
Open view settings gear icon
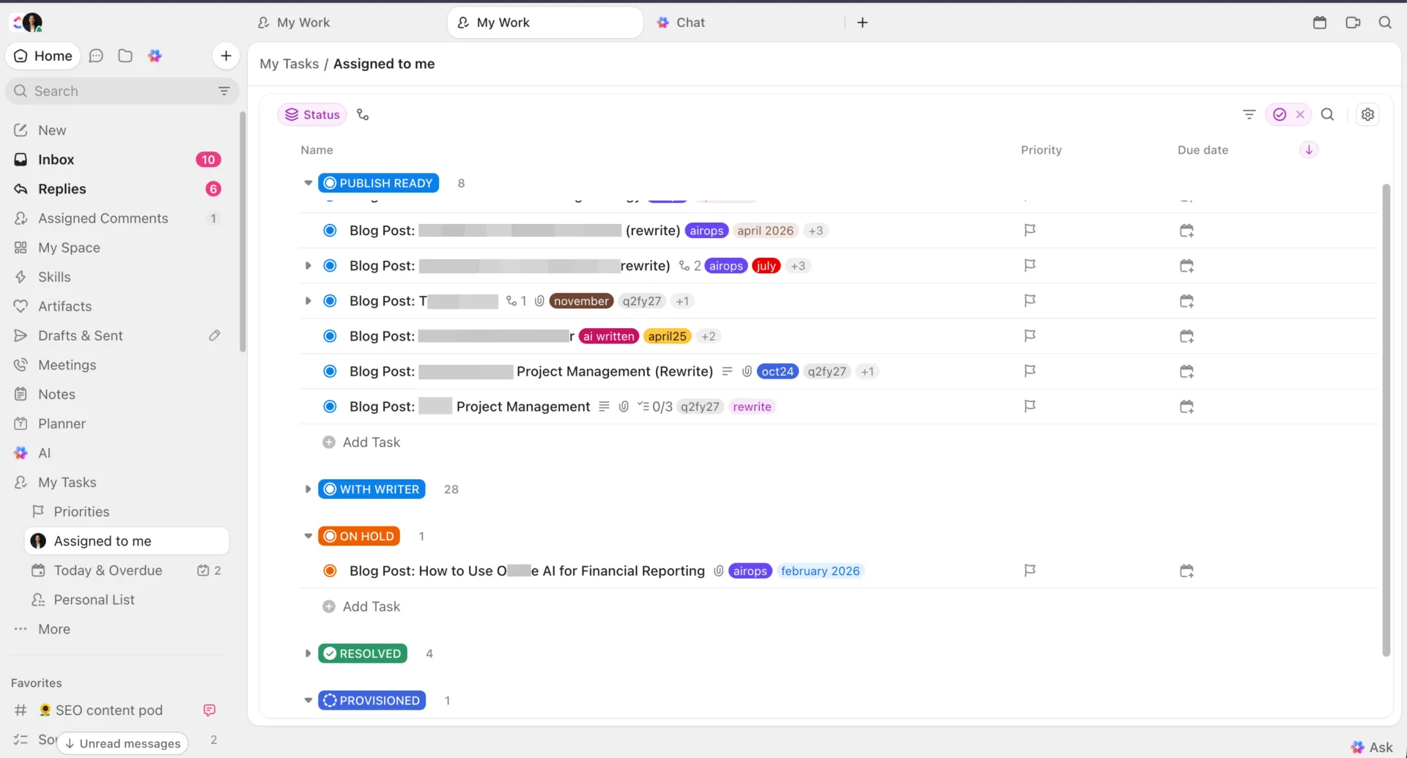tap(1367, 114)
